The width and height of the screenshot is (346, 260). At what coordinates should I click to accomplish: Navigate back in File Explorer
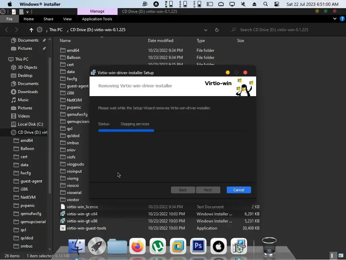tap(7, 30)
